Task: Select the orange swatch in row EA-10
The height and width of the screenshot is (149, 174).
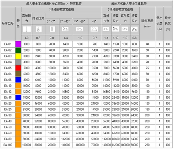Action: (x=18, y=86)
